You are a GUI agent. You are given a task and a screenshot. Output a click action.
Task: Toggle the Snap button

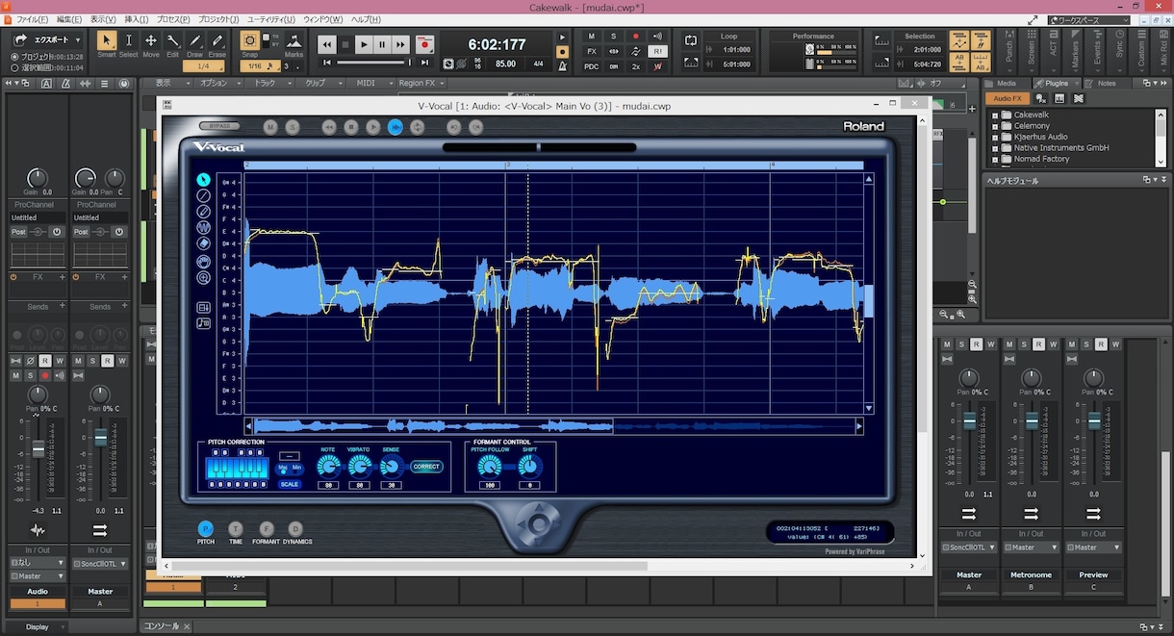point(250,40)
